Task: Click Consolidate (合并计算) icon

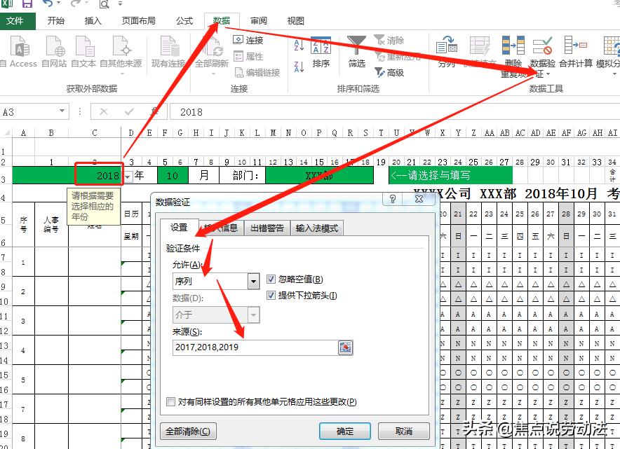Action: tap(575, 45)
